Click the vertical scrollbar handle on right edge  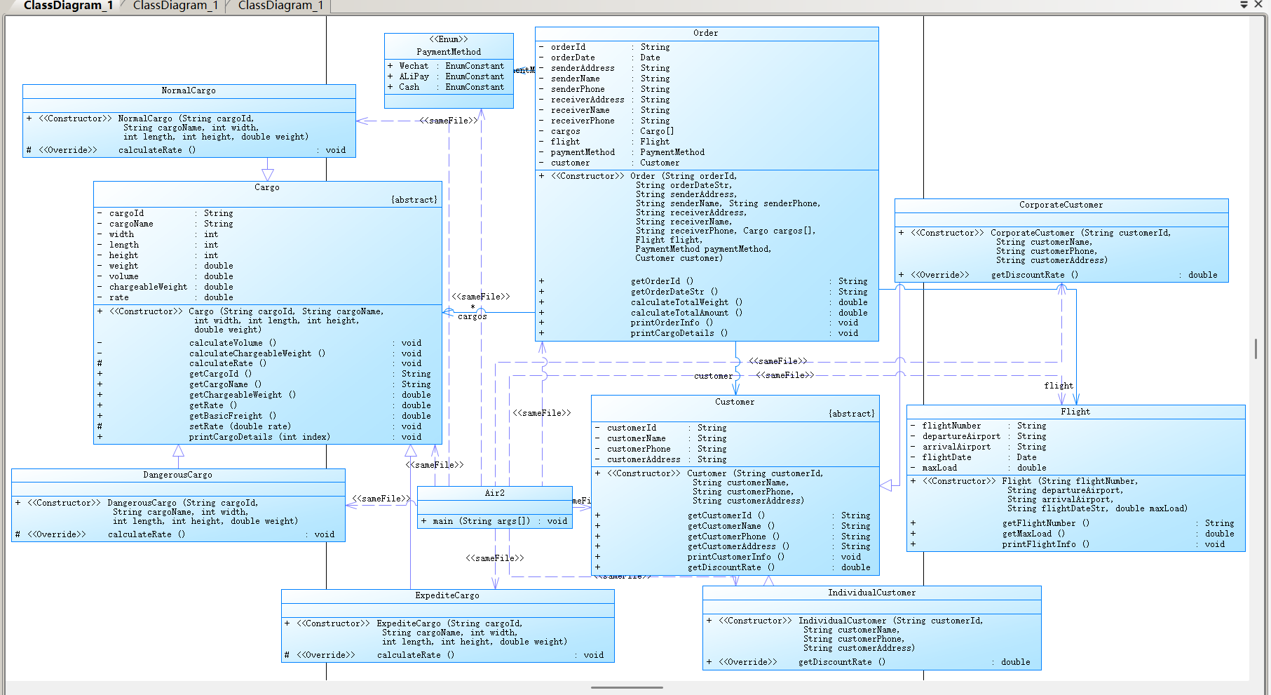[1256, 349]
